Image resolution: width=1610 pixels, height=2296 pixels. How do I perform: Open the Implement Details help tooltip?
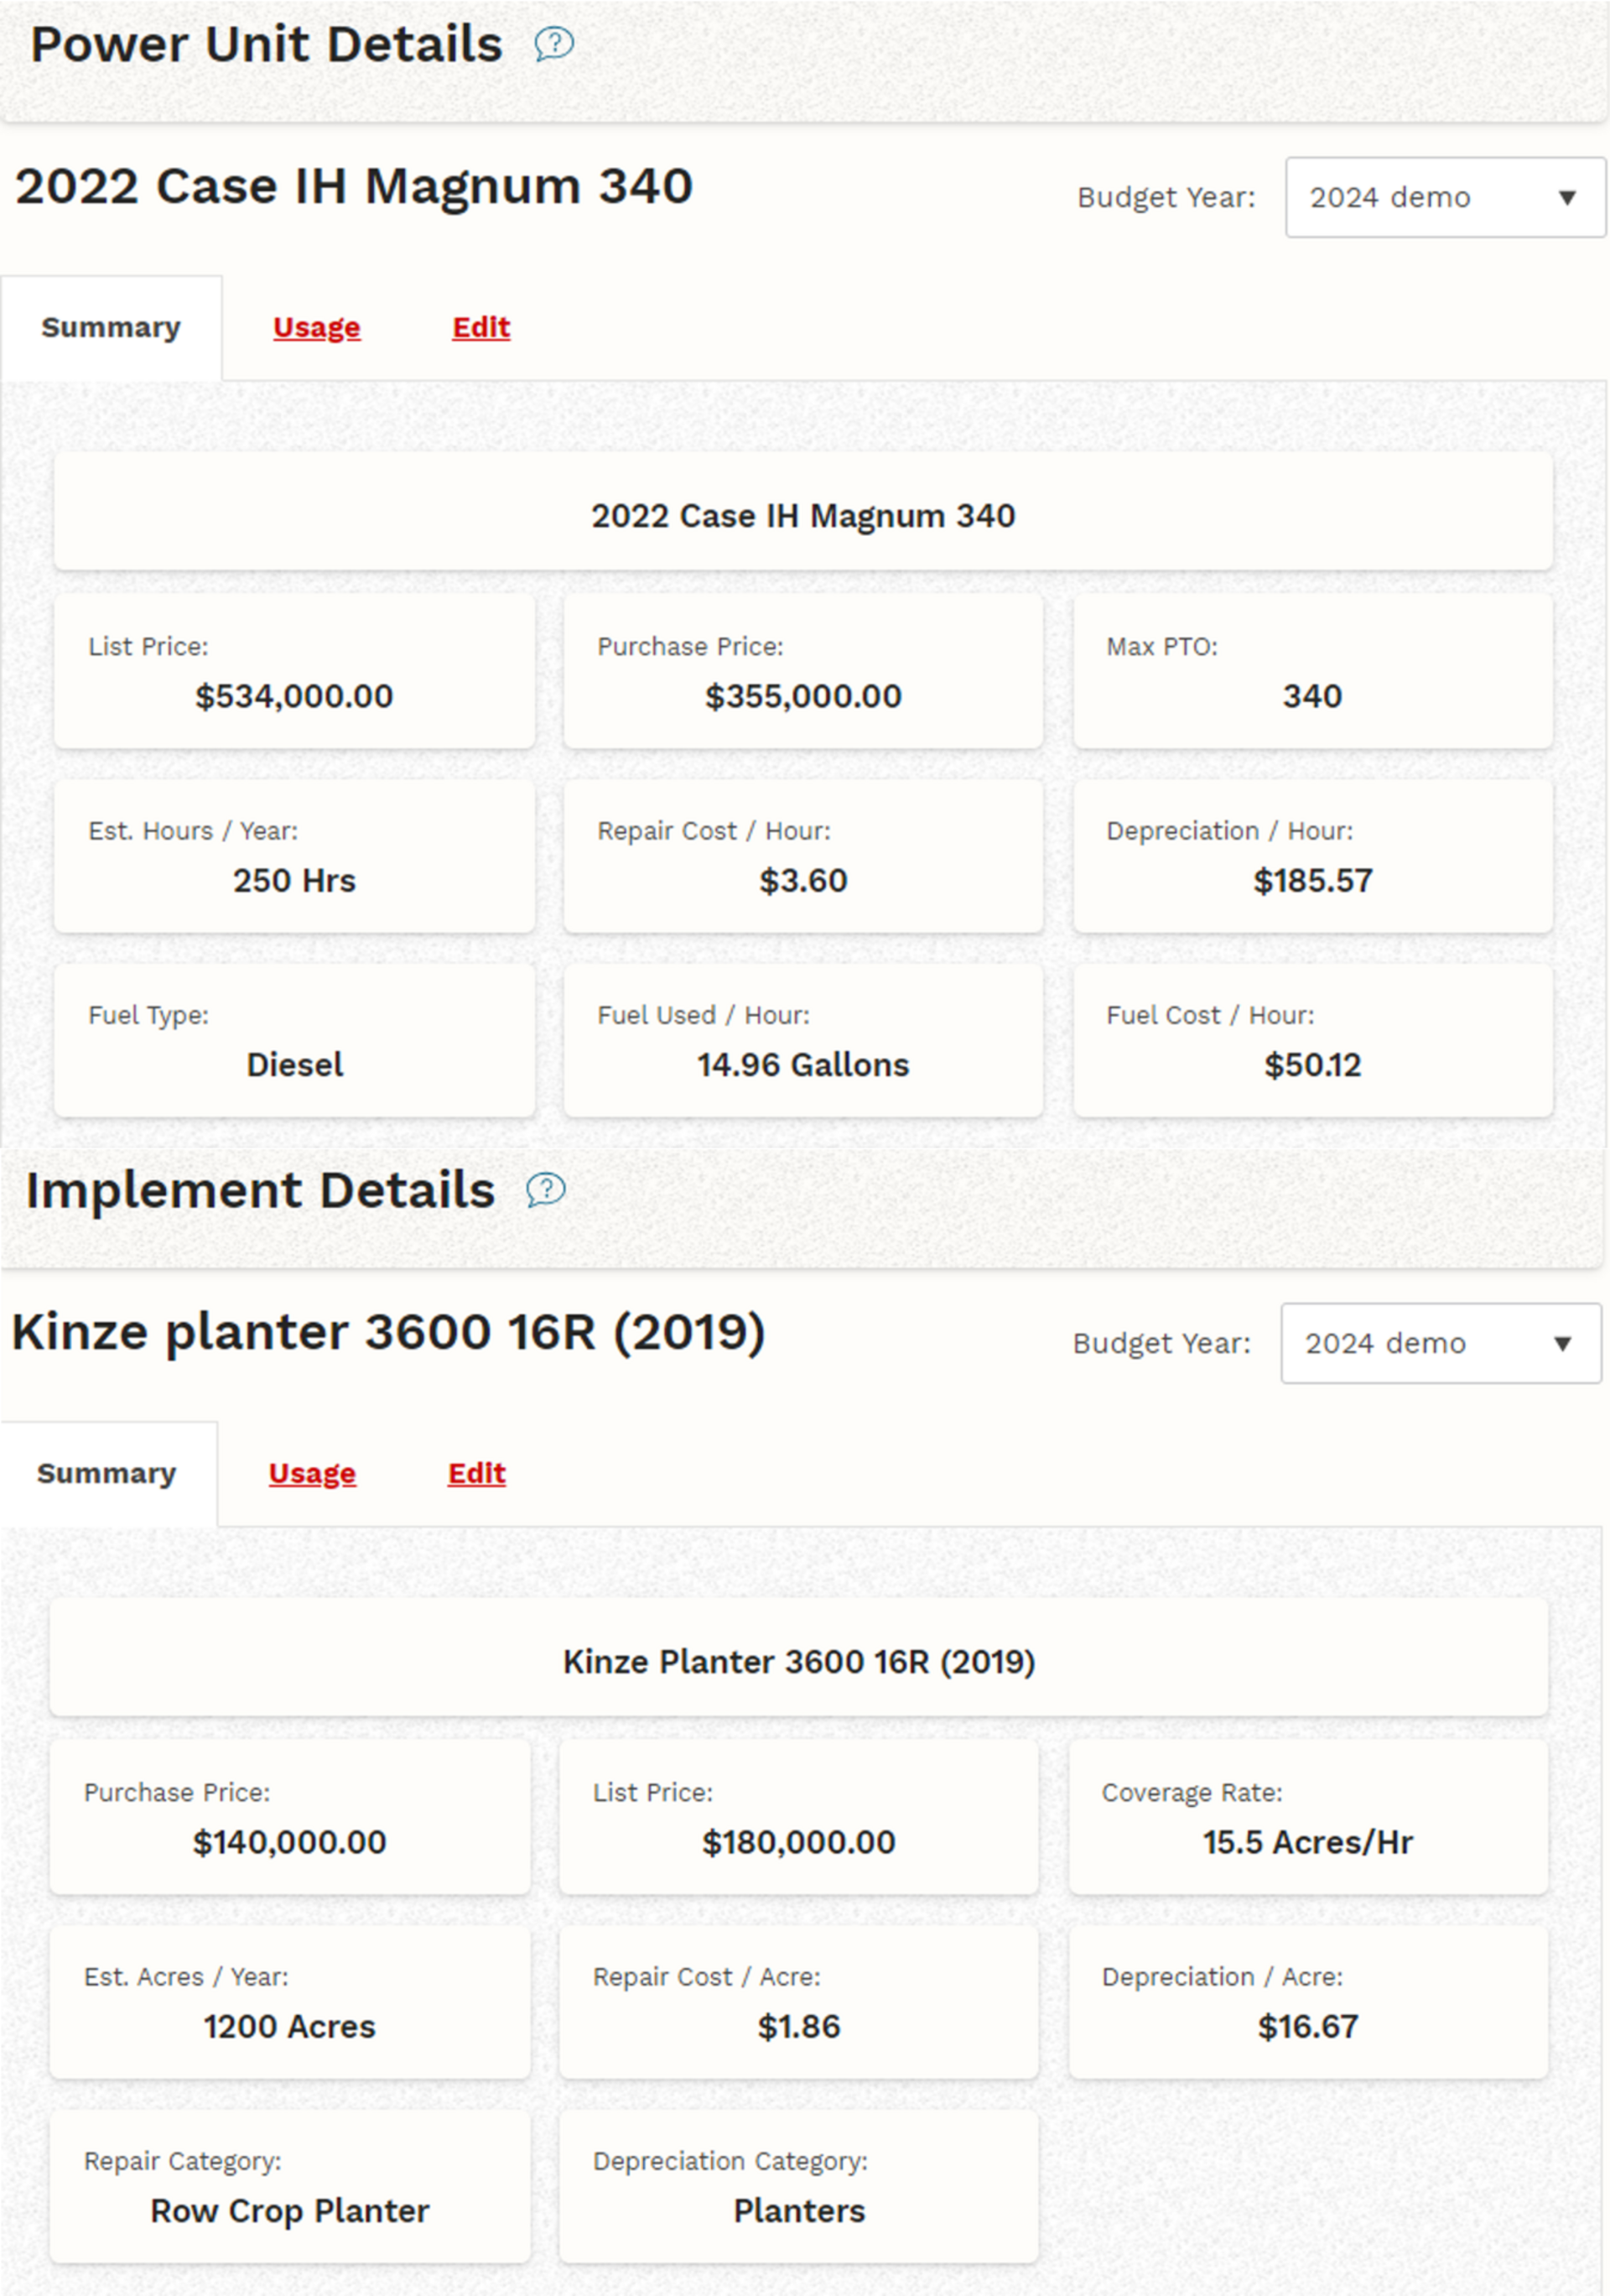click(x=545, y=1189)
